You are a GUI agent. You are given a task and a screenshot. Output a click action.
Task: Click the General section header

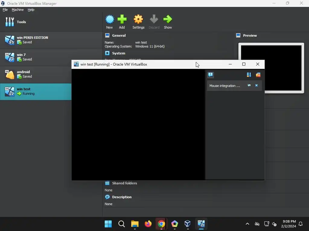click(x=119, y=35)
